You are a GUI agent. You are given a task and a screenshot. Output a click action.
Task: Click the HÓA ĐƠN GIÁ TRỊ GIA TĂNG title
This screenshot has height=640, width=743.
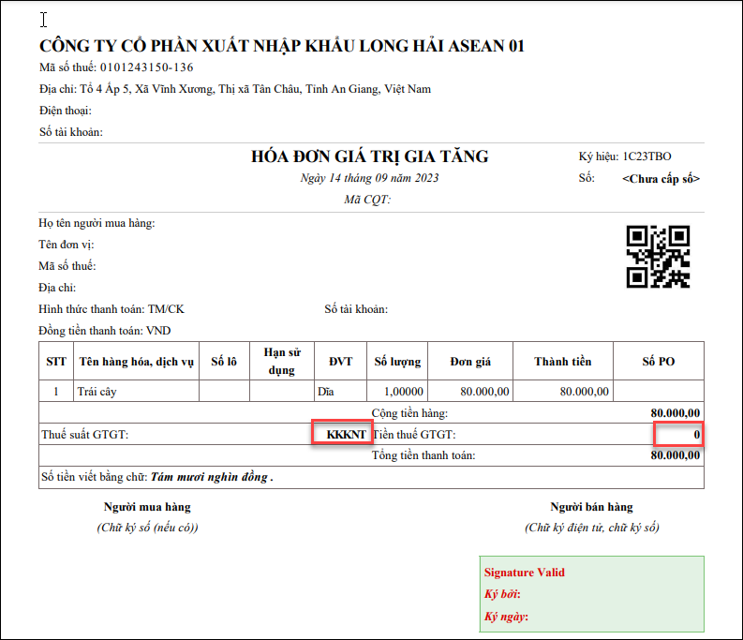(x=370, y=156)
